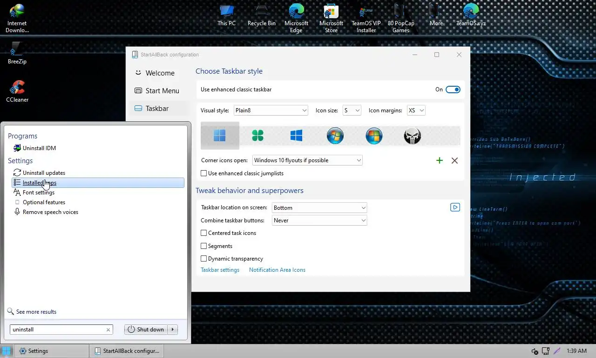
Task: Open Uninstall updates setting result
Action: click(x=98, y=173)
